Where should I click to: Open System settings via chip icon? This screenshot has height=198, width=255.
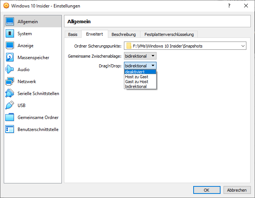pos(10,34)
